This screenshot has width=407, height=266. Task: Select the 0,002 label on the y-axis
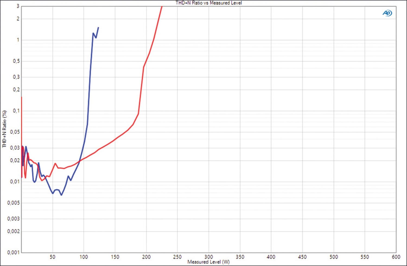pyautogui.click(x=13, y=231)
